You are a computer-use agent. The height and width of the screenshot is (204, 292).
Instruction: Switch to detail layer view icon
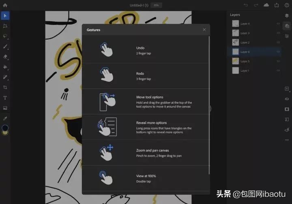click(287, 26)
